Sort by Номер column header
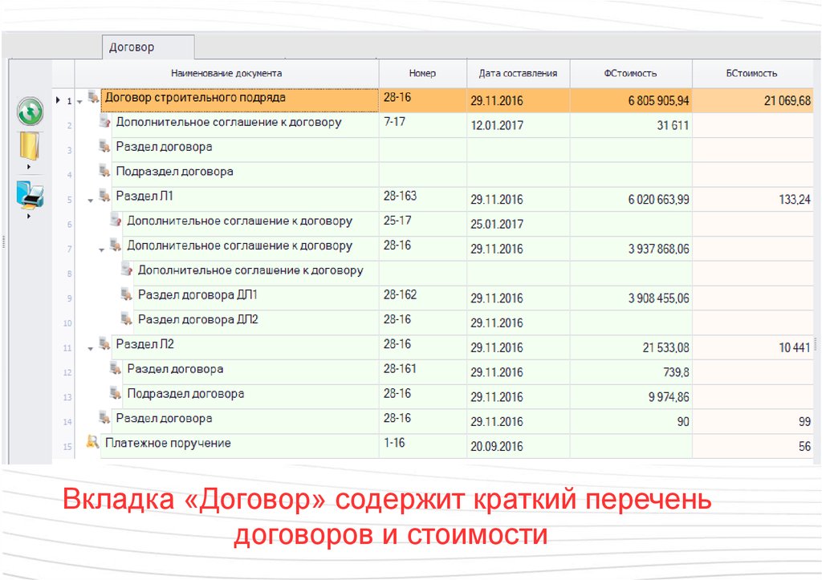 tap(422, 73)
